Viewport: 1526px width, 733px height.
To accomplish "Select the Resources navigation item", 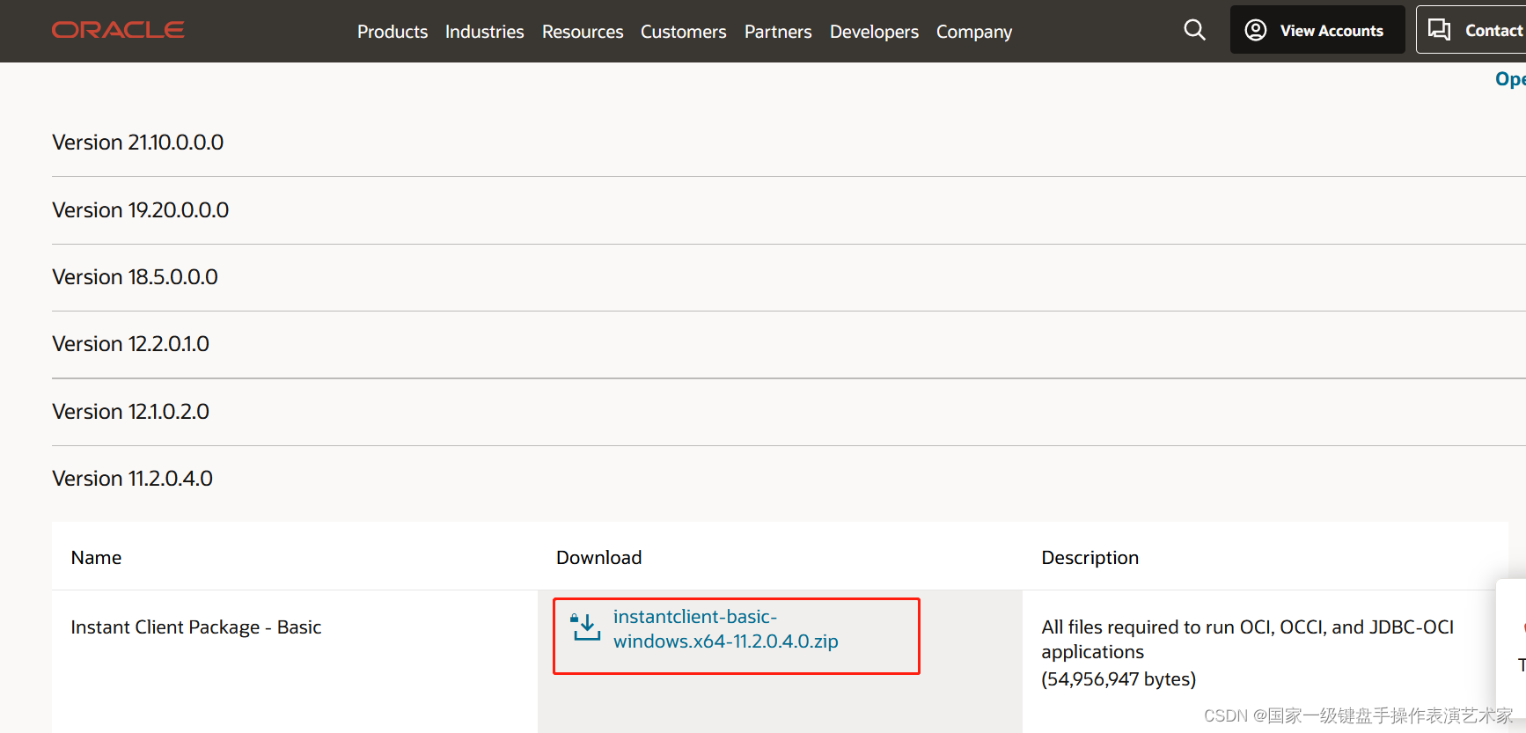I will 583,32.
